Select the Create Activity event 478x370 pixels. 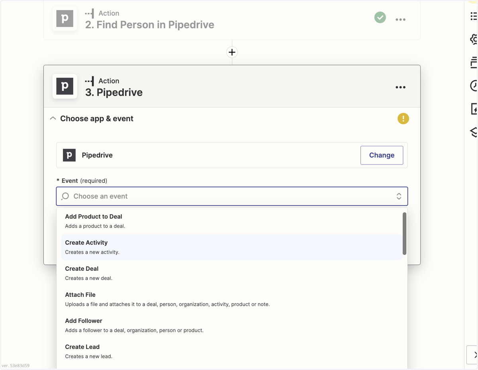tap(232, 247)
